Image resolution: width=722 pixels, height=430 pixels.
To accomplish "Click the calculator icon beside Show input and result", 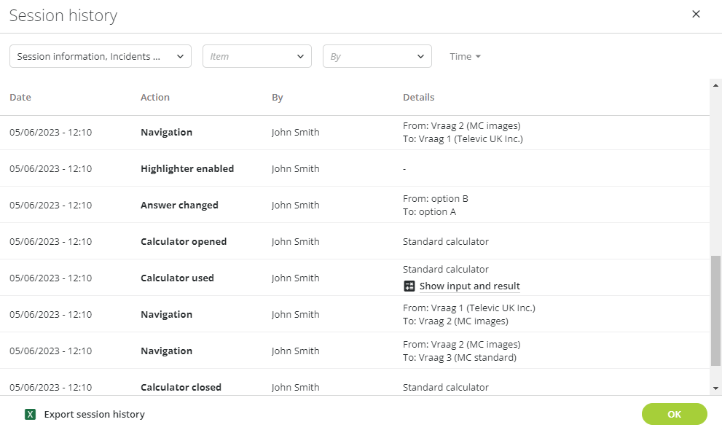I will 409,286.
